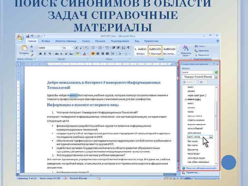248x186 pixels.
Task: Toggle show paragraph marks (¶)
Action: pyautogui.click(x=128, y=48)
